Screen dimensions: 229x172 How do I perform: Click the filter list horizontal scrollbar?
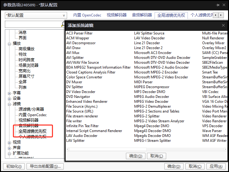pyautogui.click(x=146, y=149)
